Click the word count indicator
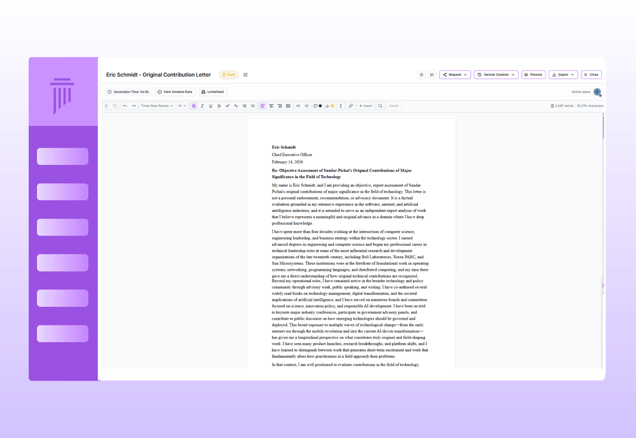Image resolution: width=636 pixels, height=438 pixels. pyautogui.click(x=562, y=106)
